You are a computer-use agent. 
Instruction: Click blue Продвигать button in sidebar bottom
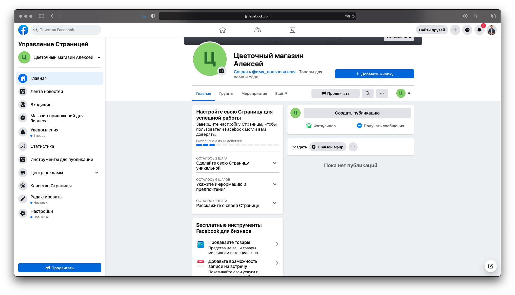click(x=60, y=268)
